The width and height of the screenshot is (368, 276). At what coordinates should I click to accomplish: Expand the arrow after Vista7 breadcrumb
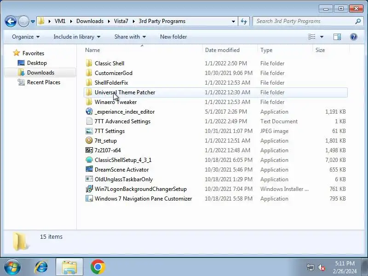133,21
